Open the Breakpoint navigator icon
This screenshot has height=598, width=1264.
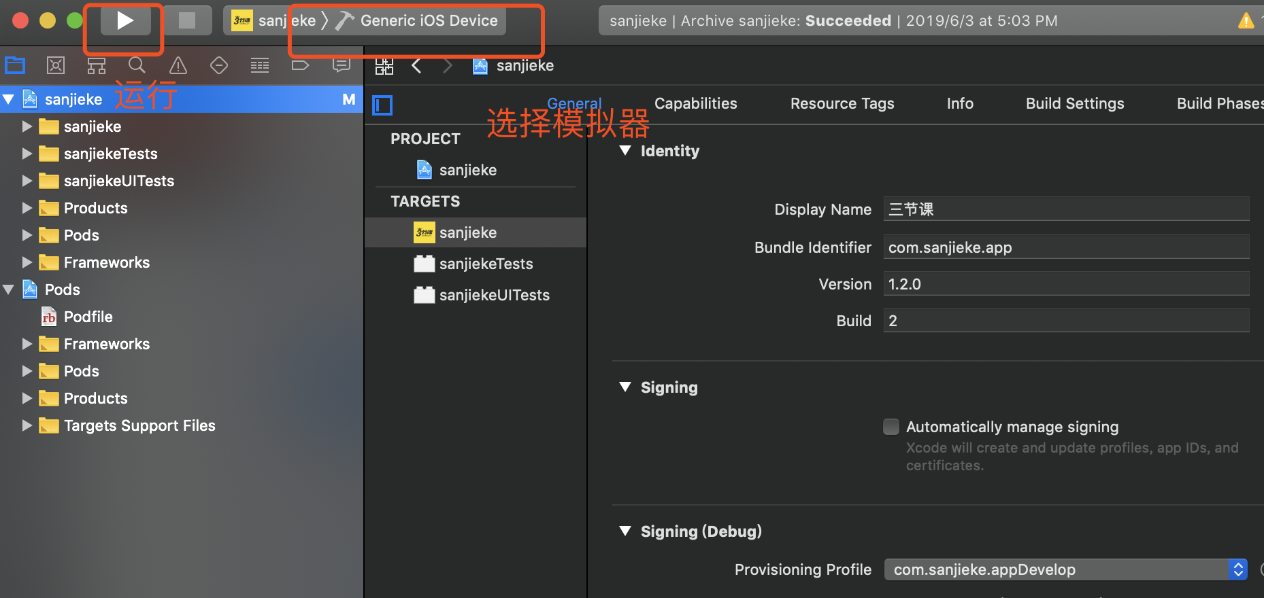(x=300, y=65)
